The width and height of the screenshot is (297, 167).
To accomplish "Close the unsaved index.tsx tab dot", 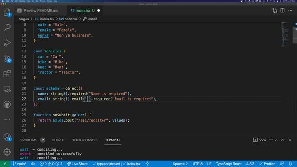I will [x=99, y=11].
